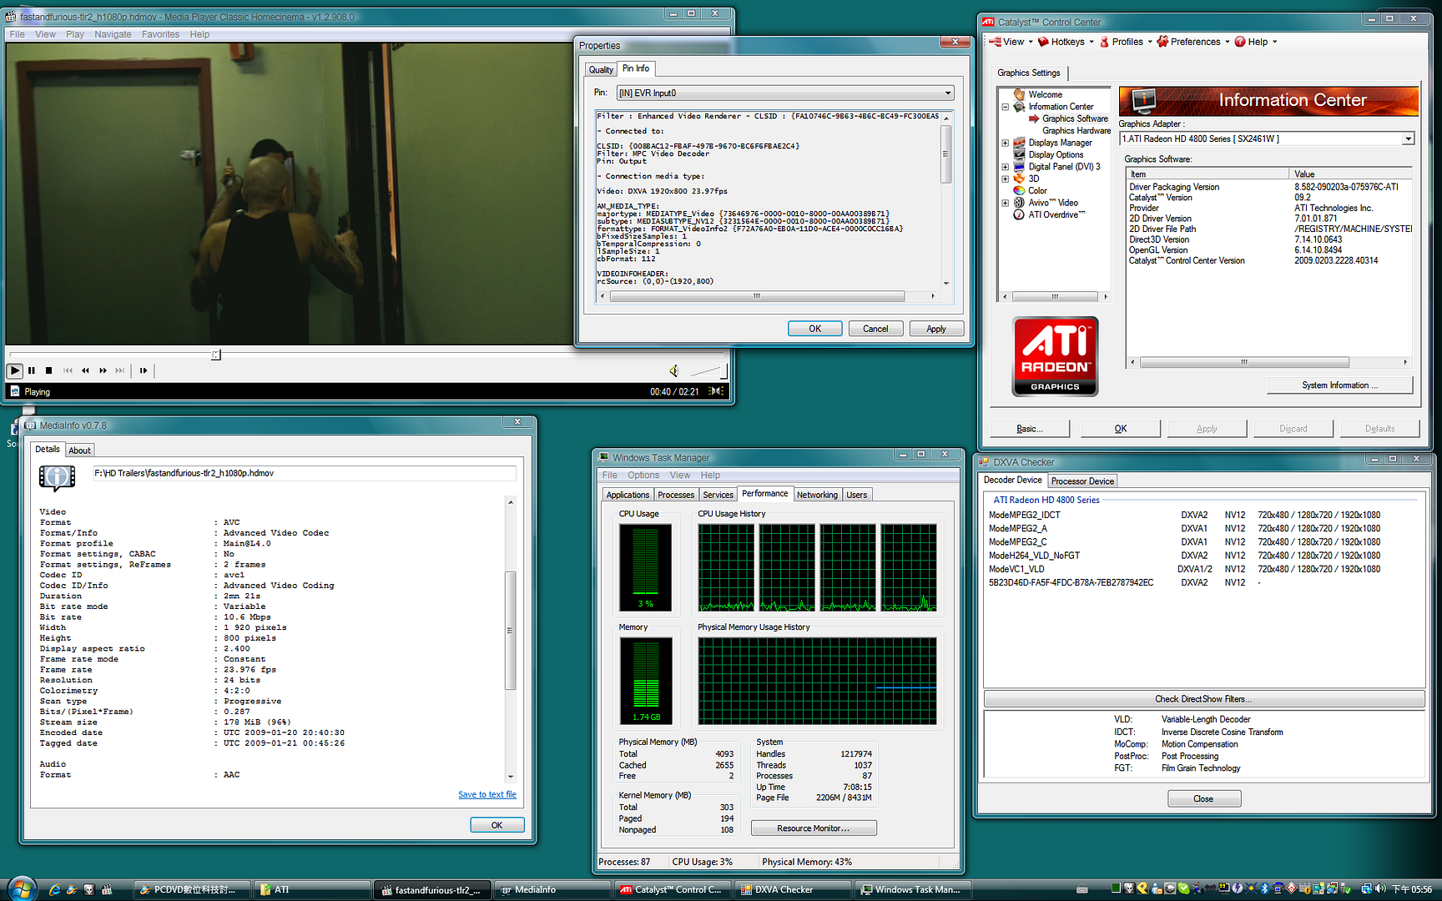Expand the Digital Panel (DVI) 3 node
This screenshot has height=901, width=1442.
click(1005, 167)
